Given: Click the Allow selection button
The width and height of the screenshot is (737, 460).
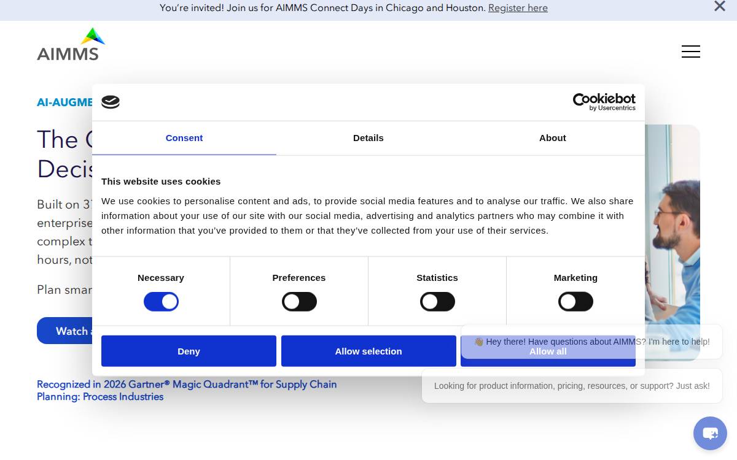Looking at the screenshot, I should click(368, 351).
